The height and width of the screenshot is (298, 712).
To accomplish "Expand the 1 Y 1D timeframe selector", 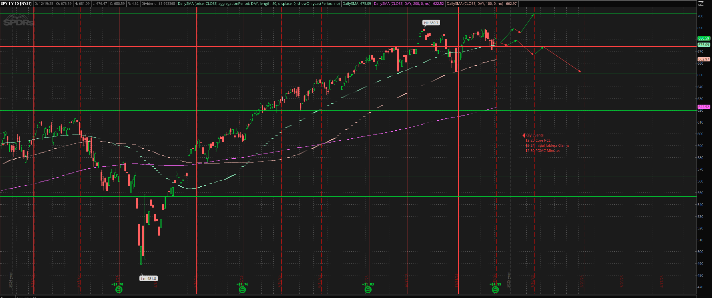I will coord(13,4).
